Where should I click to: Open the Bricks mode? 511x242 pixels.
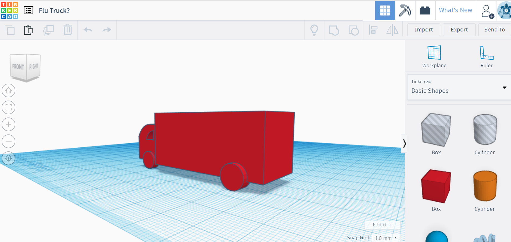point(425,10)
